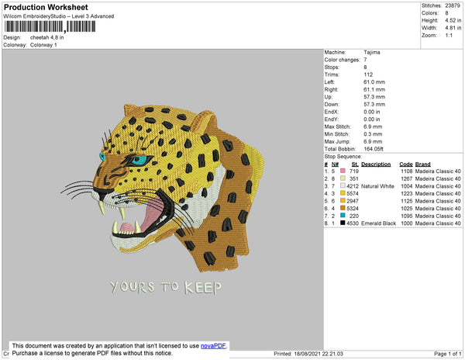Click the Zoom value '1:1'
465x360 pixels.
coord(449,36)
